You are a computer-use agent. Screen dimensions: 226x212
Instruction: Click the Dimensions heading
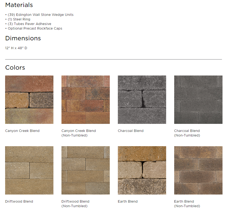(x=23, y=38)
